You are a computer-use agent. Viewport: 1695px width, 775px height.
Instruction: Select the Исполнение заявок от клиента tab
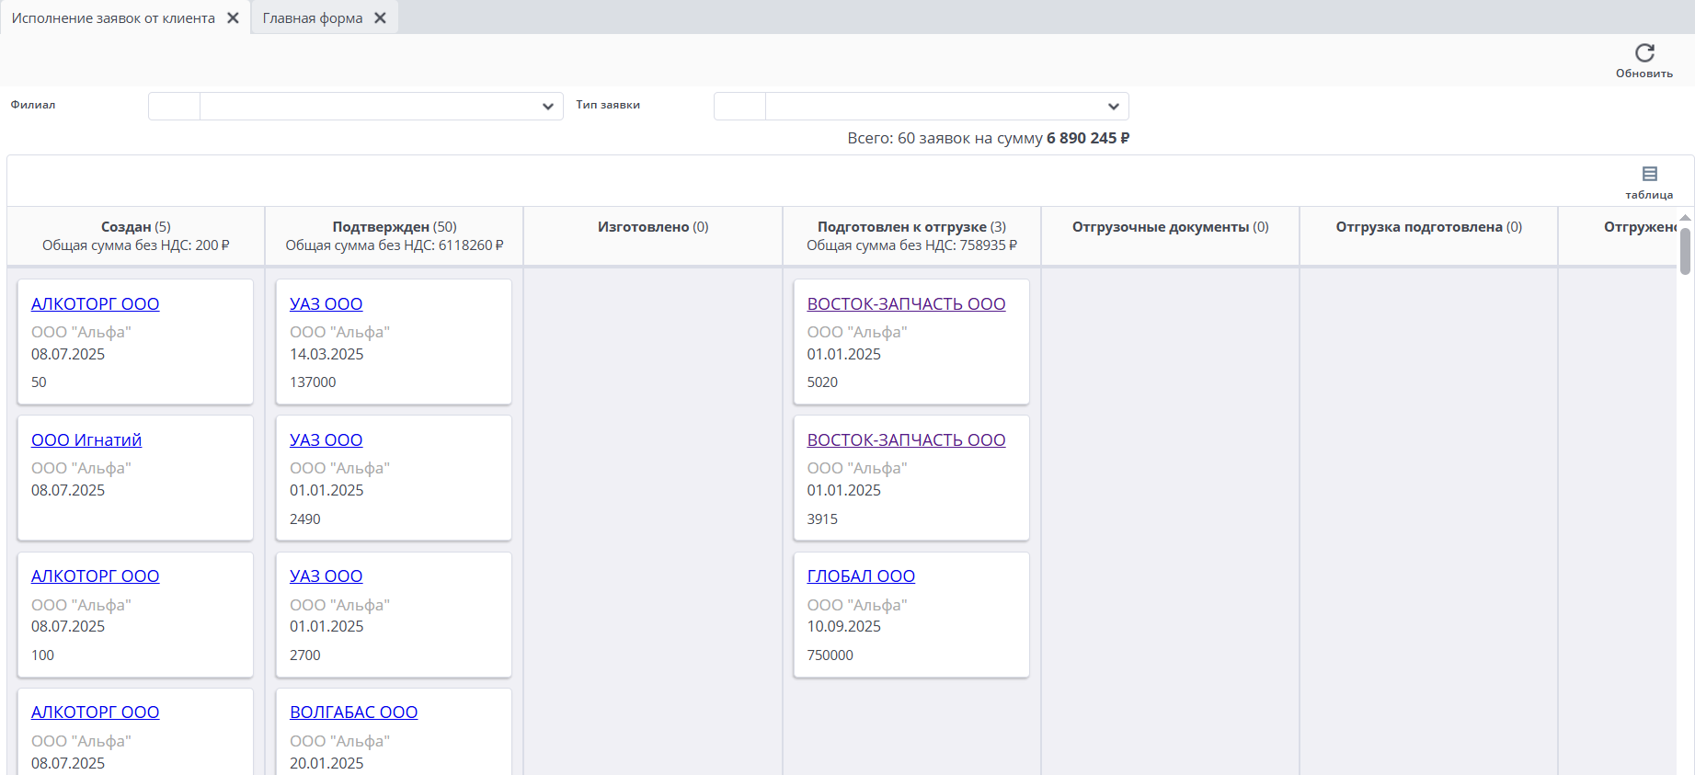113,18
